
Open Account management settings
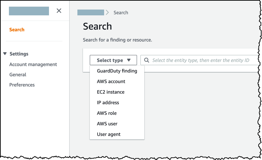coord(33,64)
